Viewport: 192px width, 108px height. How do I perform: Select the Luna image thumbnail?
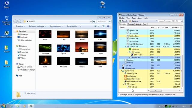point(45,60)
